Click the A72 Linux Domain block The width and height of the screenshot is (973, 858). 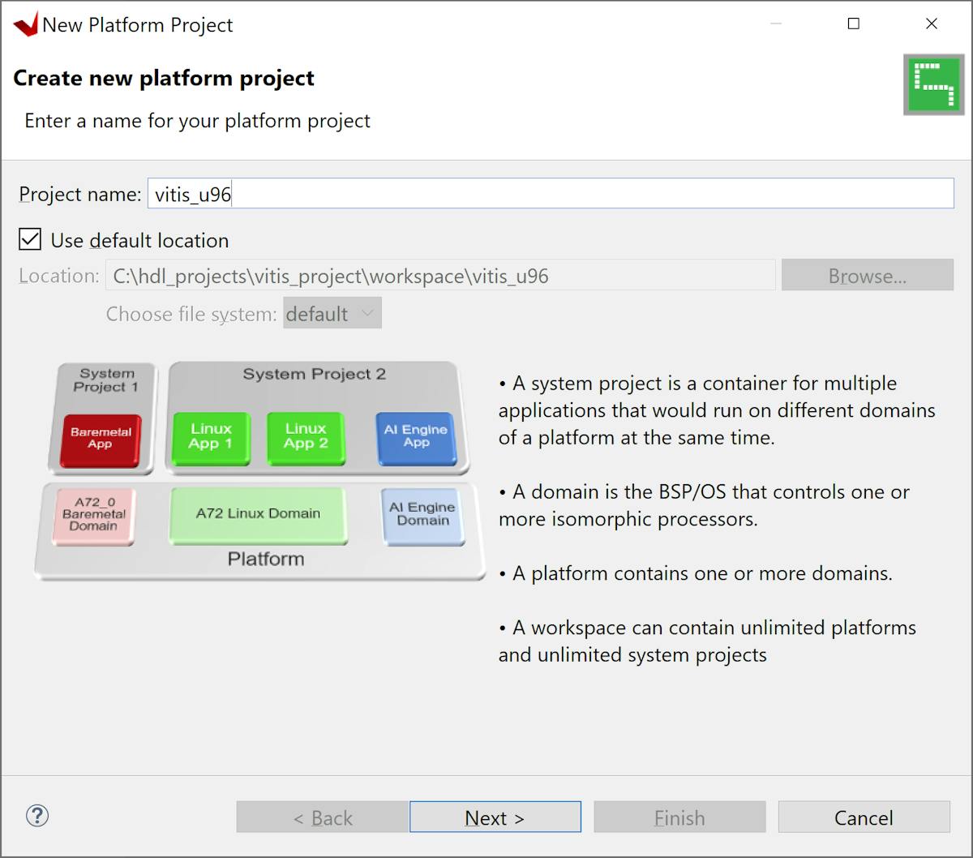pyautogui.click(x=258, y=514)
